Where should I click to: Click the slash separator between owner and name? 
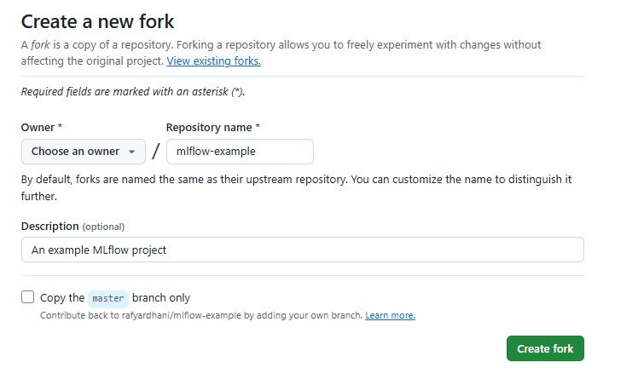[x=155, y=152]
